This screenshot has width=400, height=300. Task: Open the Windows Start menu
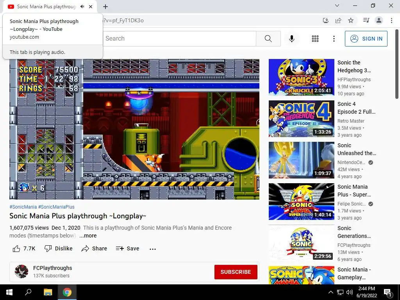(x=9, y=292)
